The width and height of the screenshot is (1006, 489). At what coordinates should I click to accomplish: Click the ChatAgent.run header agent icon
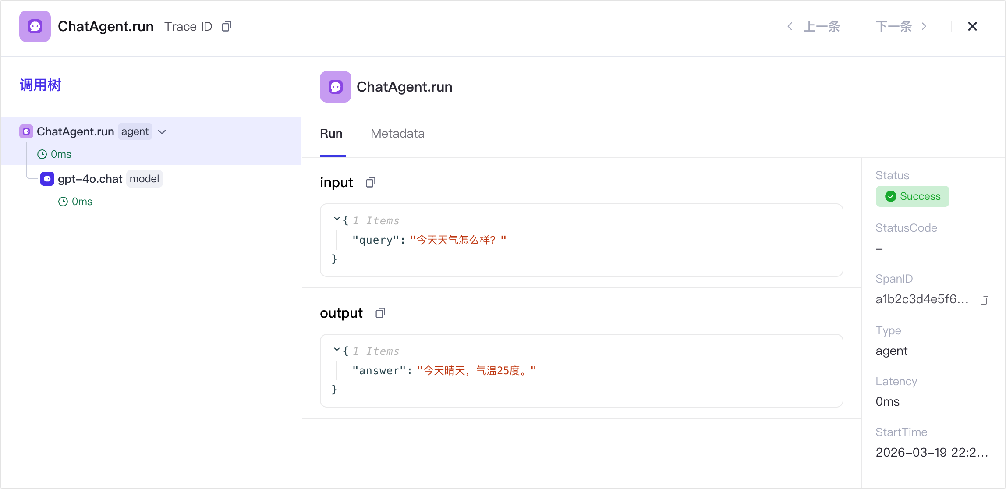click(x=35, y=26)
